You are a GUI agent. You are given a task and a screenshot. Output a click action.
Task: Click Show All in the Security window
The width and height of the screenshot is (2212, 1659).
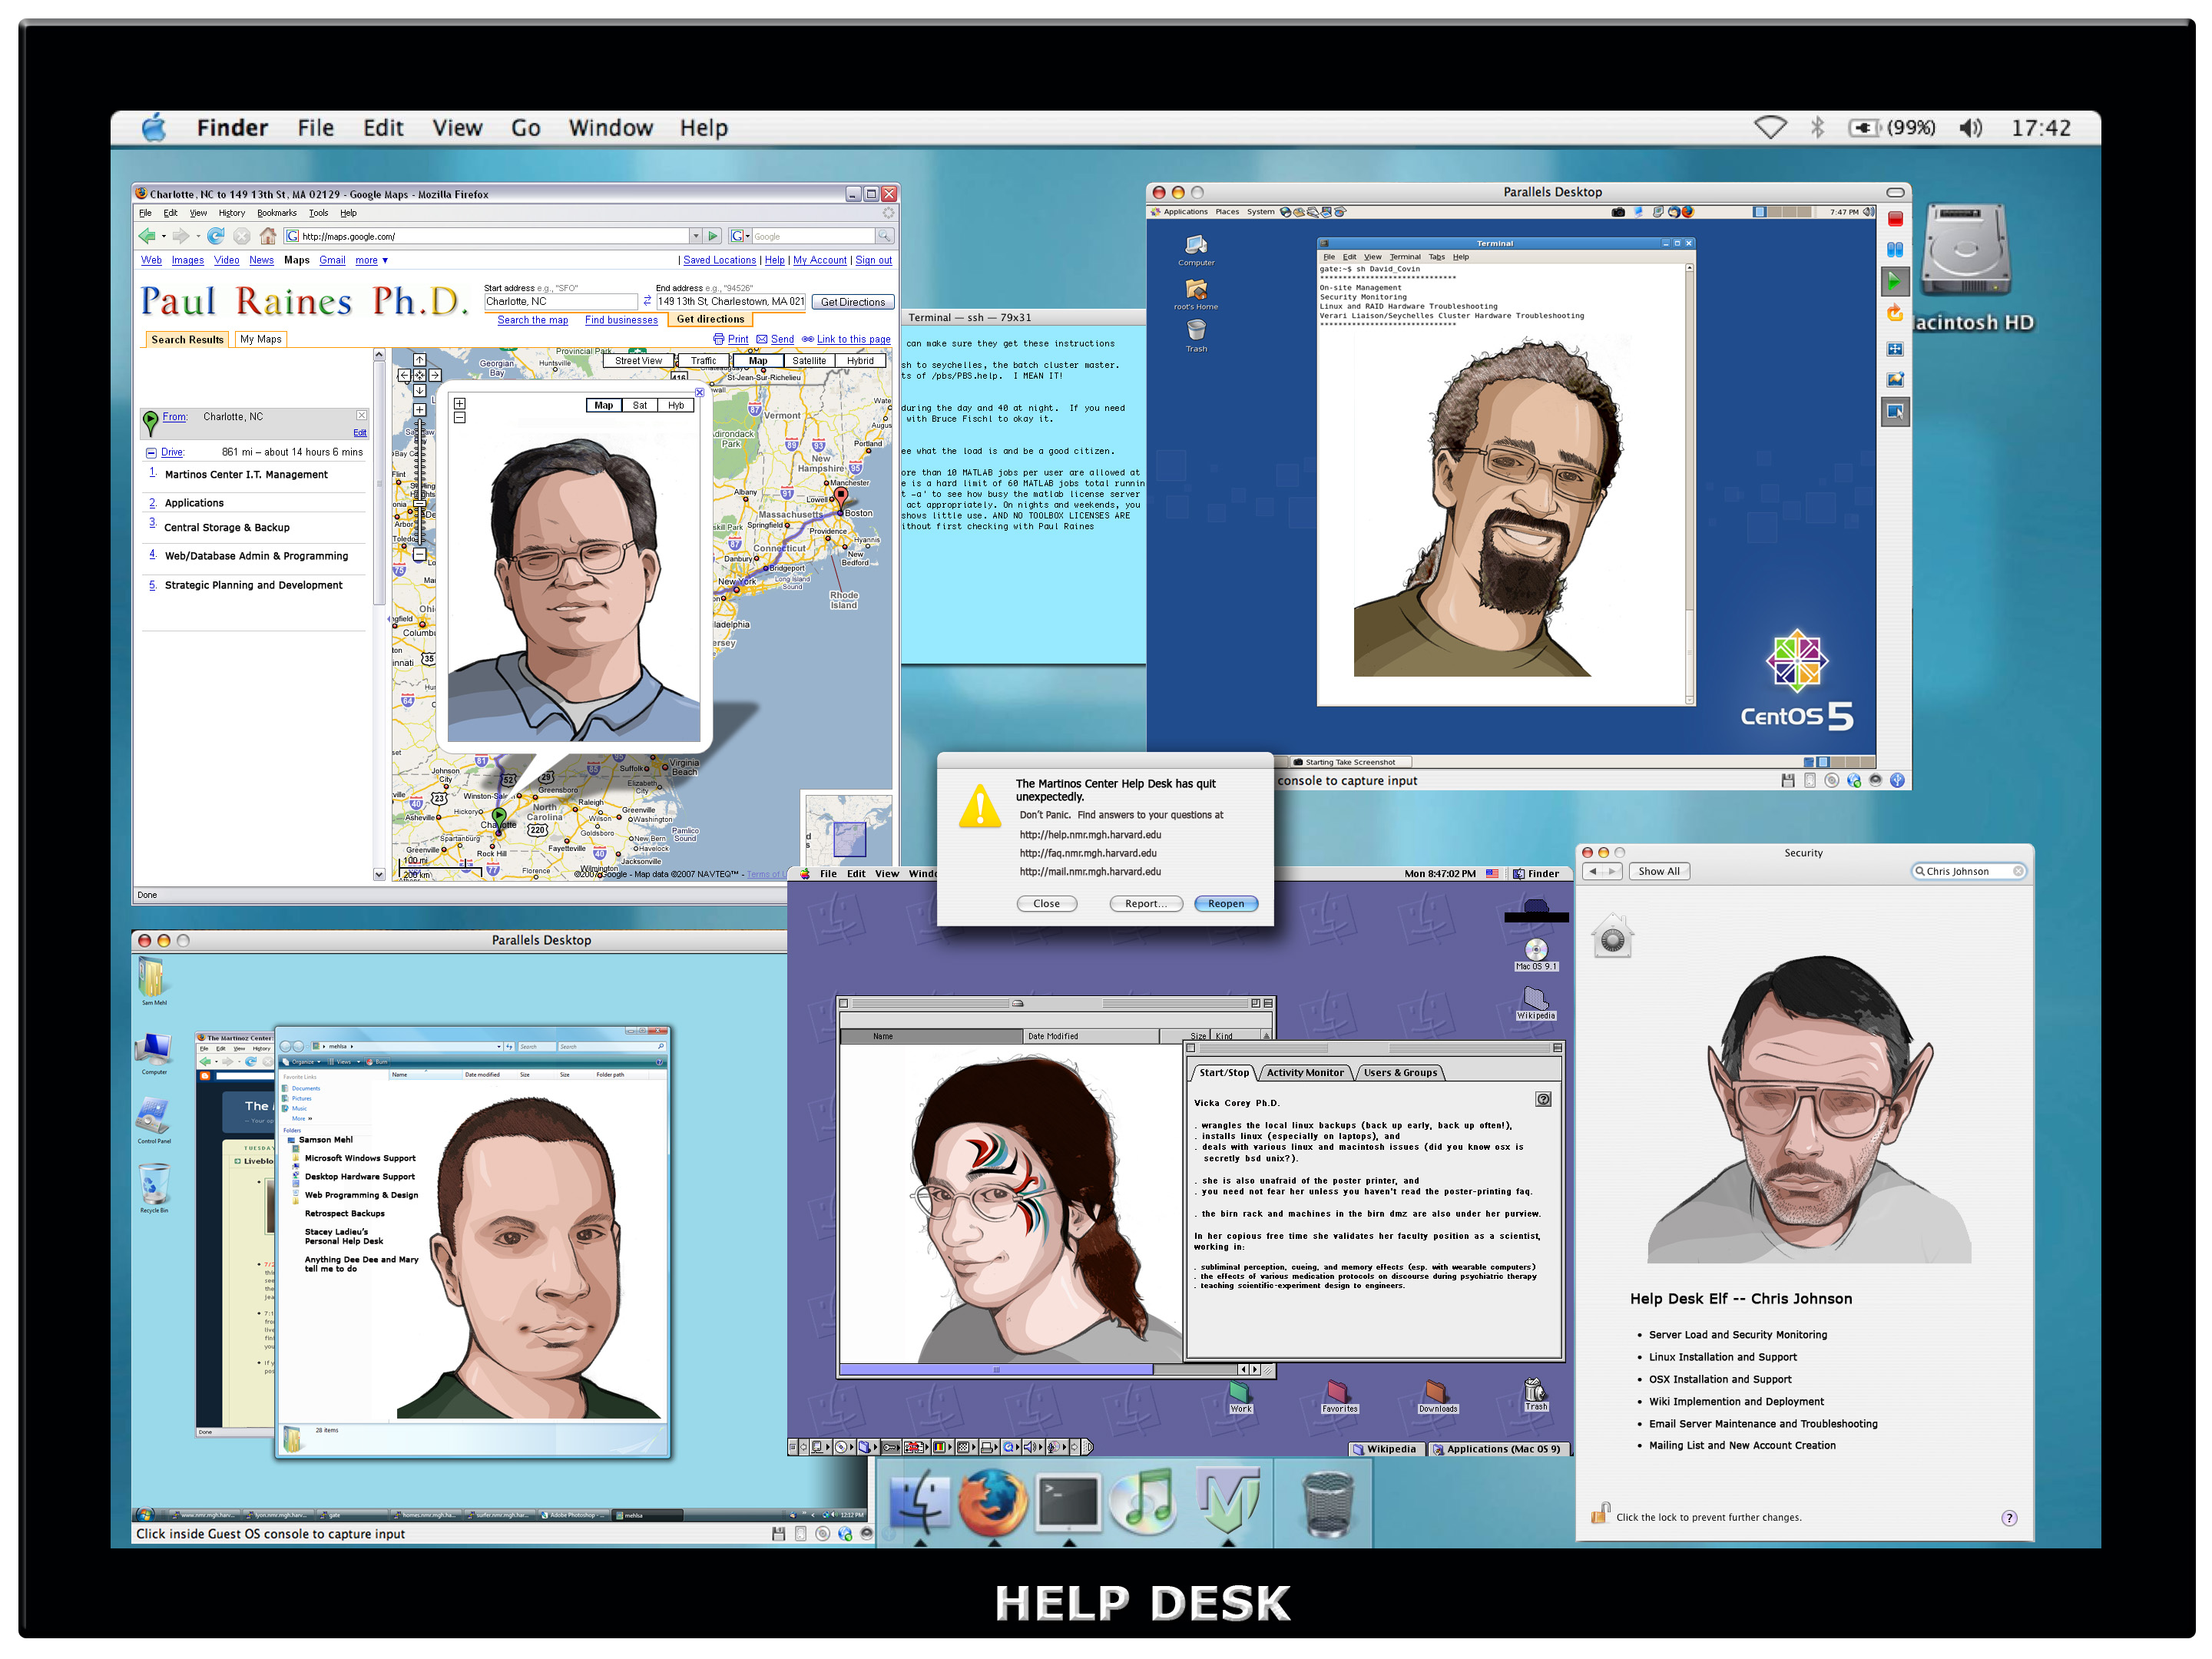coord(1658,872)
